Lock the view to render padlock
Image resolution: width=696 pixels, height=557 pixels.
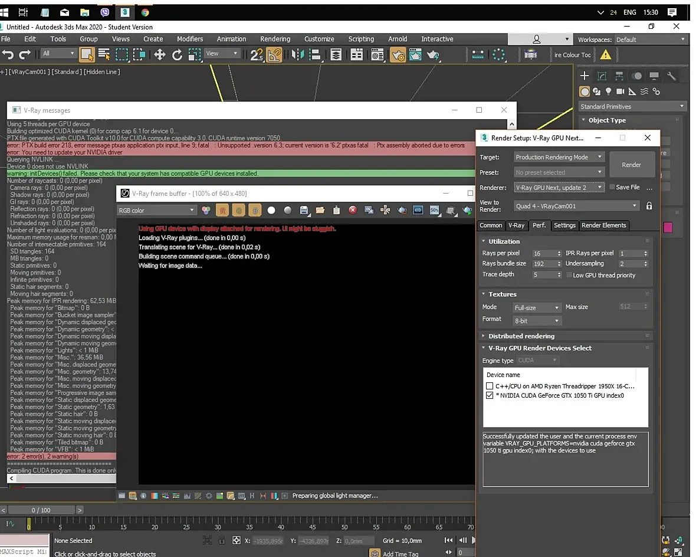tap(649, 206)
